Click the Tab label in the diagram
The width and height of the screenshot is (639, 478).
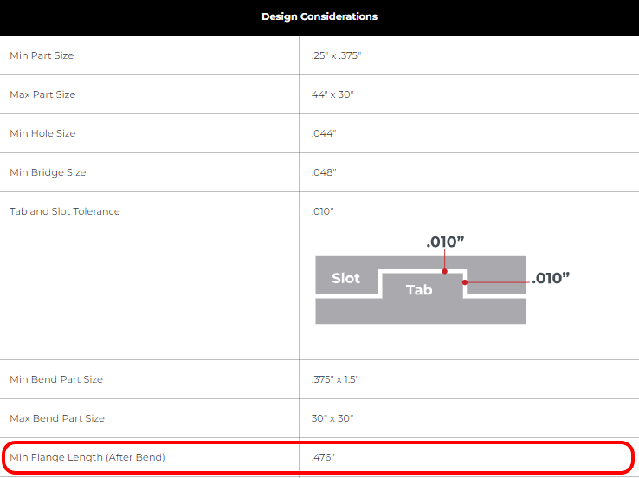click(x=419, y=290)
